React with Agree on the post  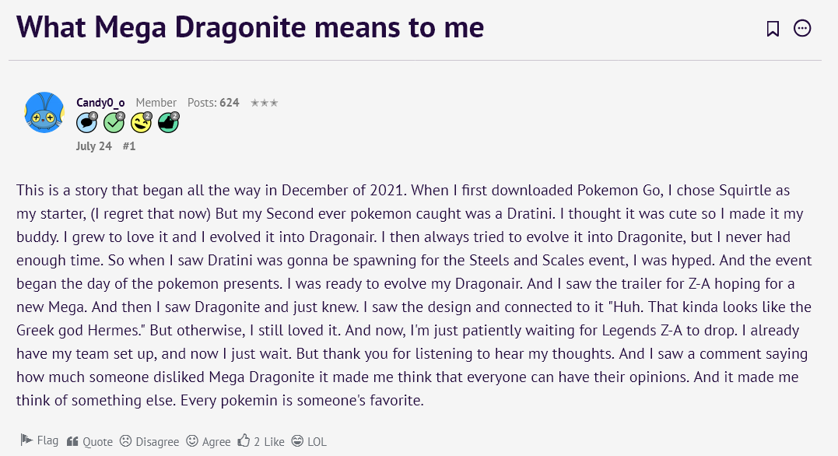point(209,441)
